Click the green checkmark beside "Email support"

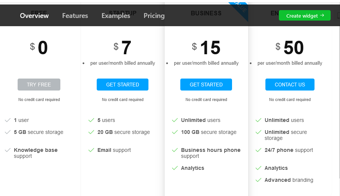pyautogui.click(x=91, y=150)
